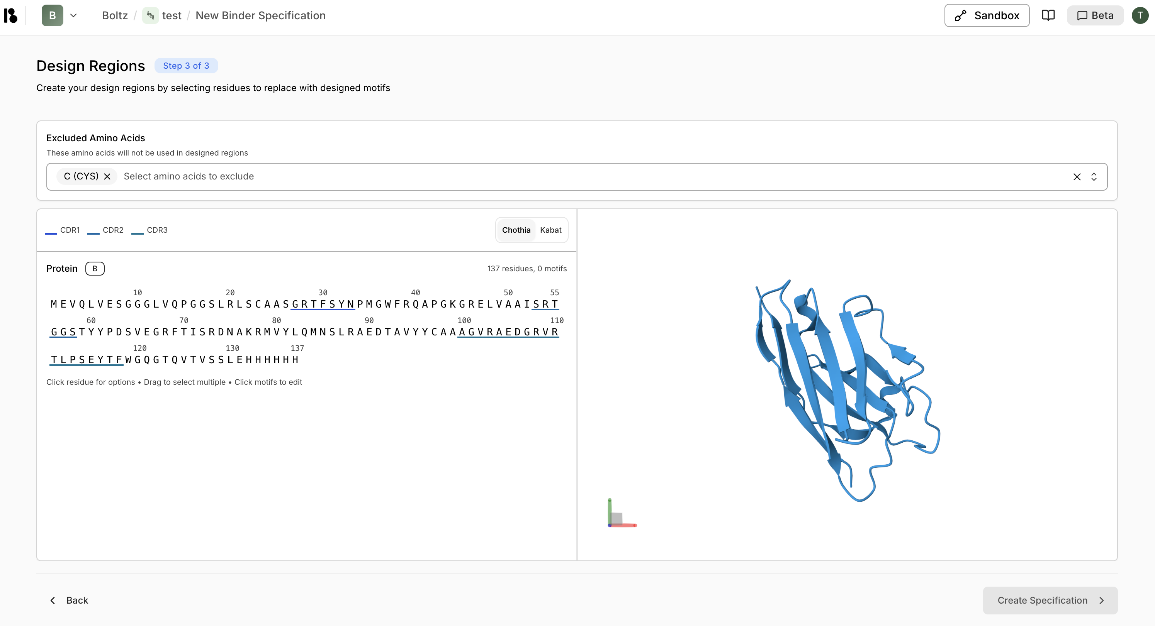Click the Create Specification button
The image size is (1155, 626).
[1050, 600]
